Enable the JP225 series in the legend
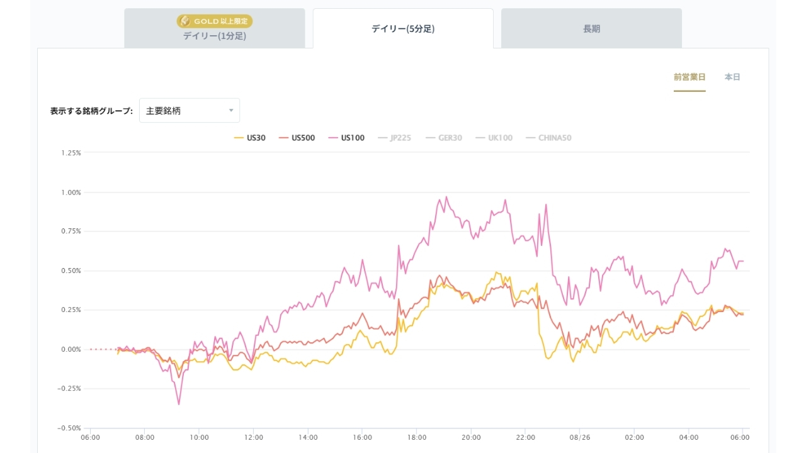806x453 pixels. pos(394,138)
